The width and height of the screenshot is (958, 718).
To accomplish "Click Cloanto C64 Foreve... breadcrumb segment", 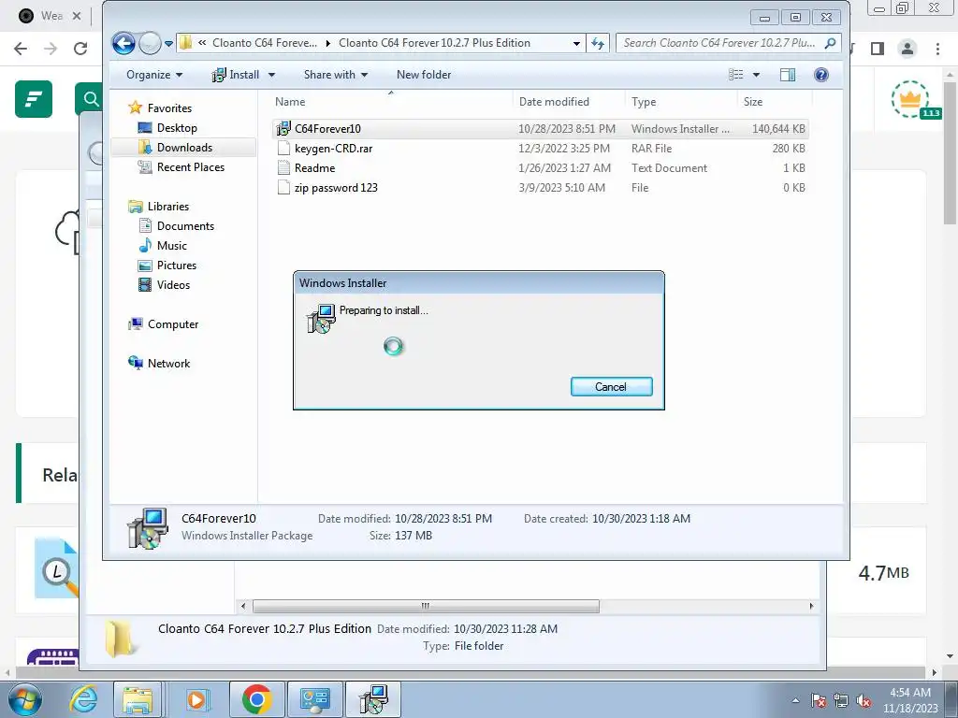I will (265, 43).
